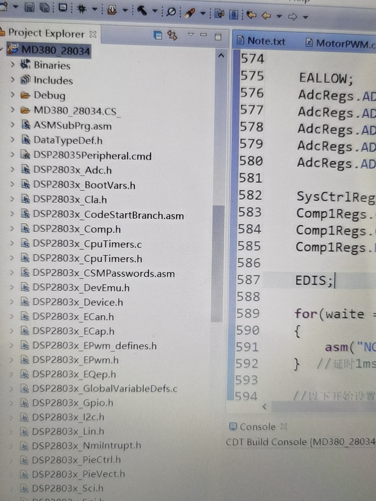Click the DSP2803x_ECap.h file icon

click(x=25, y=331)
